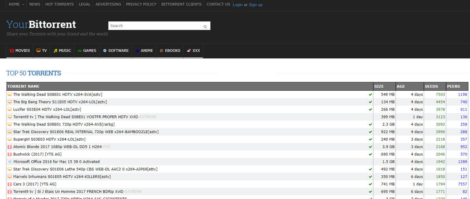This screenshot has width=470, height=199.
Task: Click the TV icon beside Marvels Inhumans S01E05
Action: click(10, 177)
